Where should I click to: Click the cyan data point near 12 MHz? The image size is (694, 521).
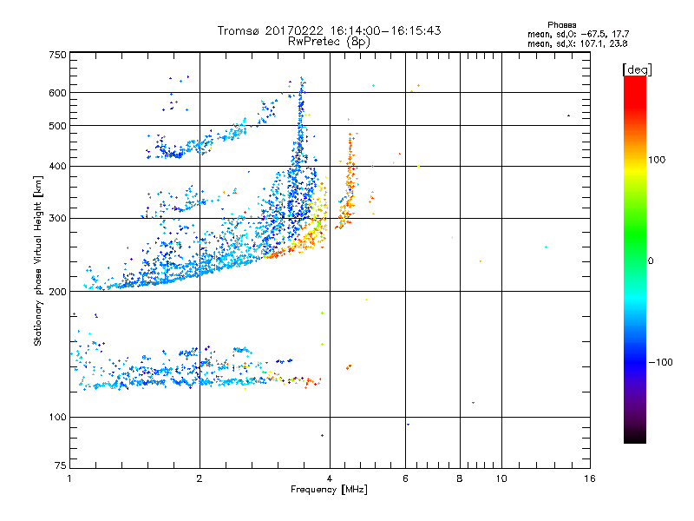click(546, 247)
